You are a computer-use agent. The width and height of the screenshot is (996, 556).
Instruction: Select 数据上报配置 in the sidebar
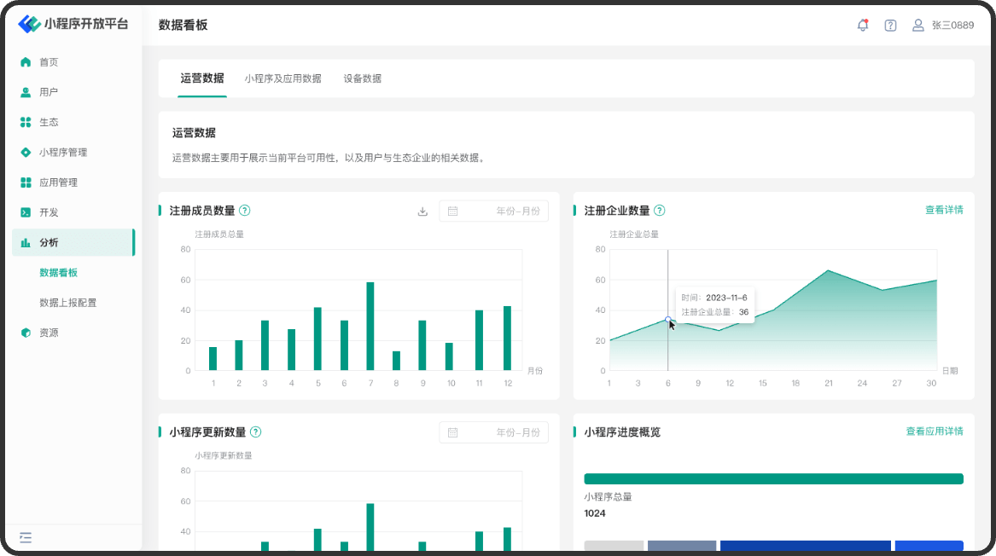click(68, 303)
